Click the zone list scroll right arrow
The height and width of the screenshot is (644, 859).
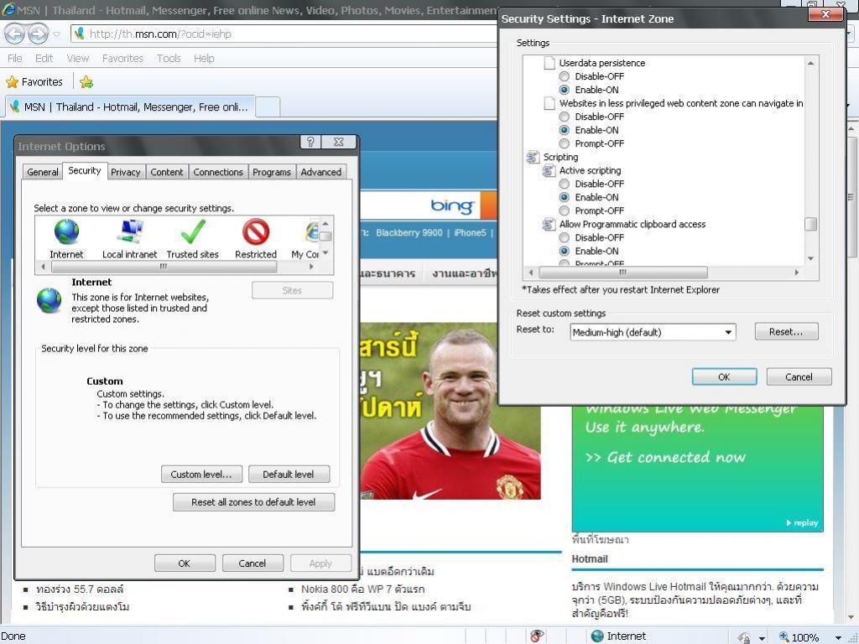[x=312, y=267]
